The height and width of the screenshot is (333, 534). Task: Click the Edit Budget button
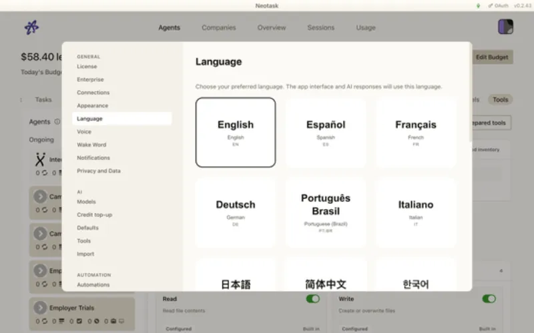(x=492, y=57)
